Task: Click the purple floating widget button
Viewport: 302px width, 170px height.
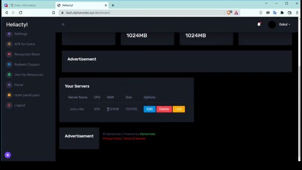Action: [8, 155]
